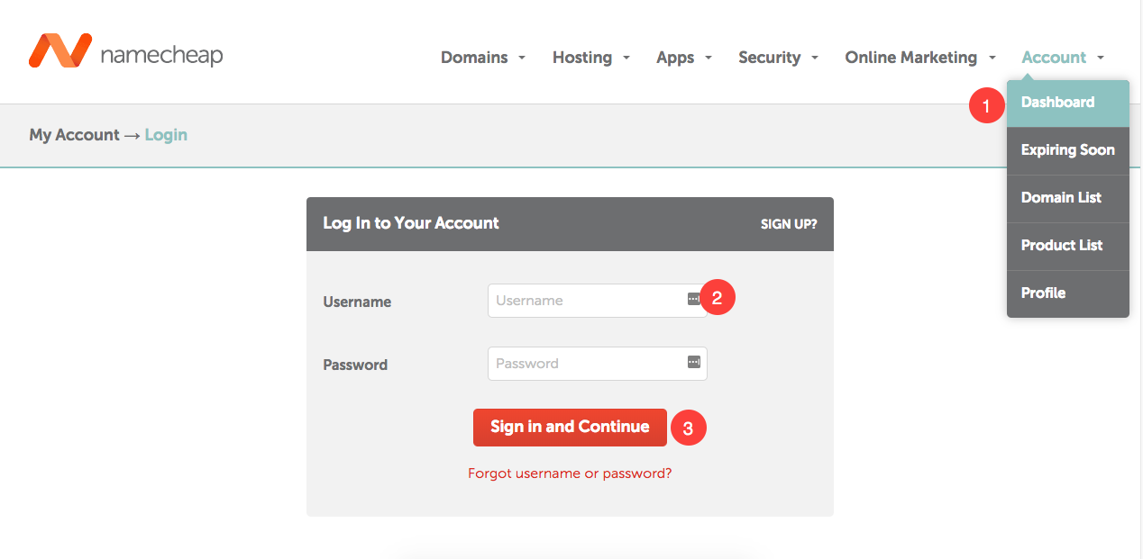The image size is (1143, 559).
Task: Open the Apps dropdown arrow
Action: point(708,58)
